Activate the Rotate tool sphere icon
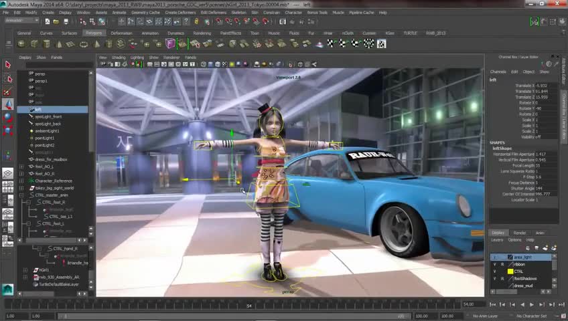The image size is (568, 321). [x=8, y=118]
